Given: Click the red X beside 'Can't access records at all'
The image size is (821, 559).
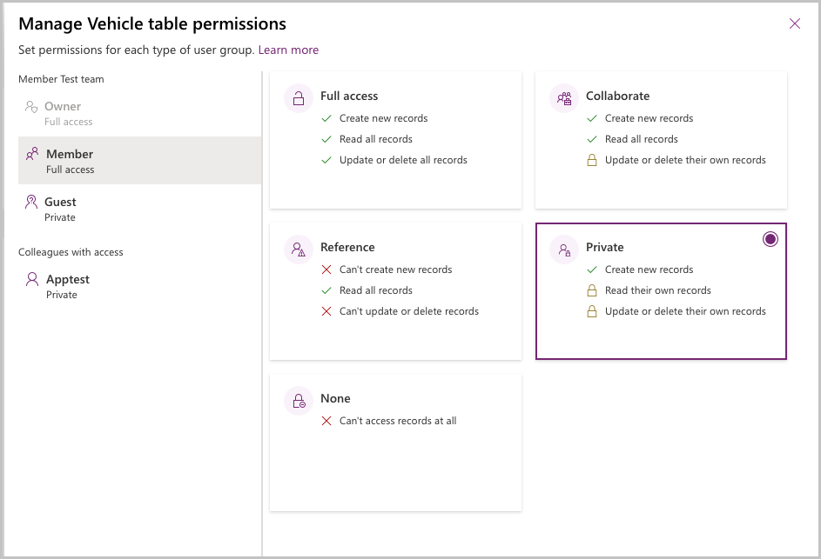Looking at the screenshot, I should [327, 421].
